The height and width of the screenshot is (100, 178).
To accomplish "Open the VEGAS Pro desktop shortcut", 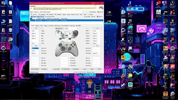I will click(130, 39).
